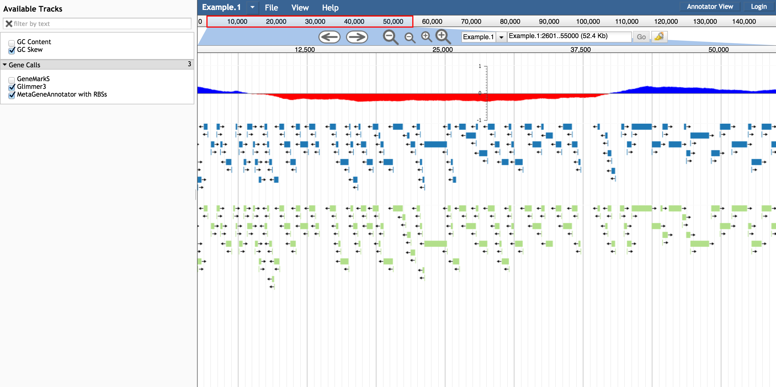776x387 pixels.
Task: Pan right with the right arrow button
Action: 357,37
